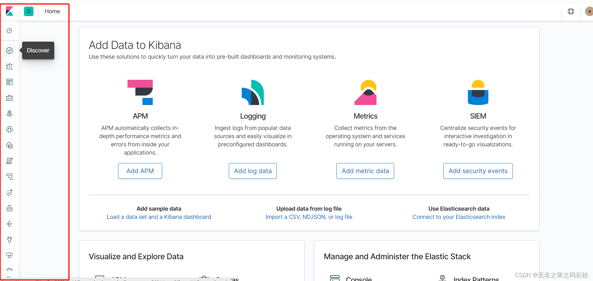Click the Add log data button

pyautogui.click(x=253, y=171)
